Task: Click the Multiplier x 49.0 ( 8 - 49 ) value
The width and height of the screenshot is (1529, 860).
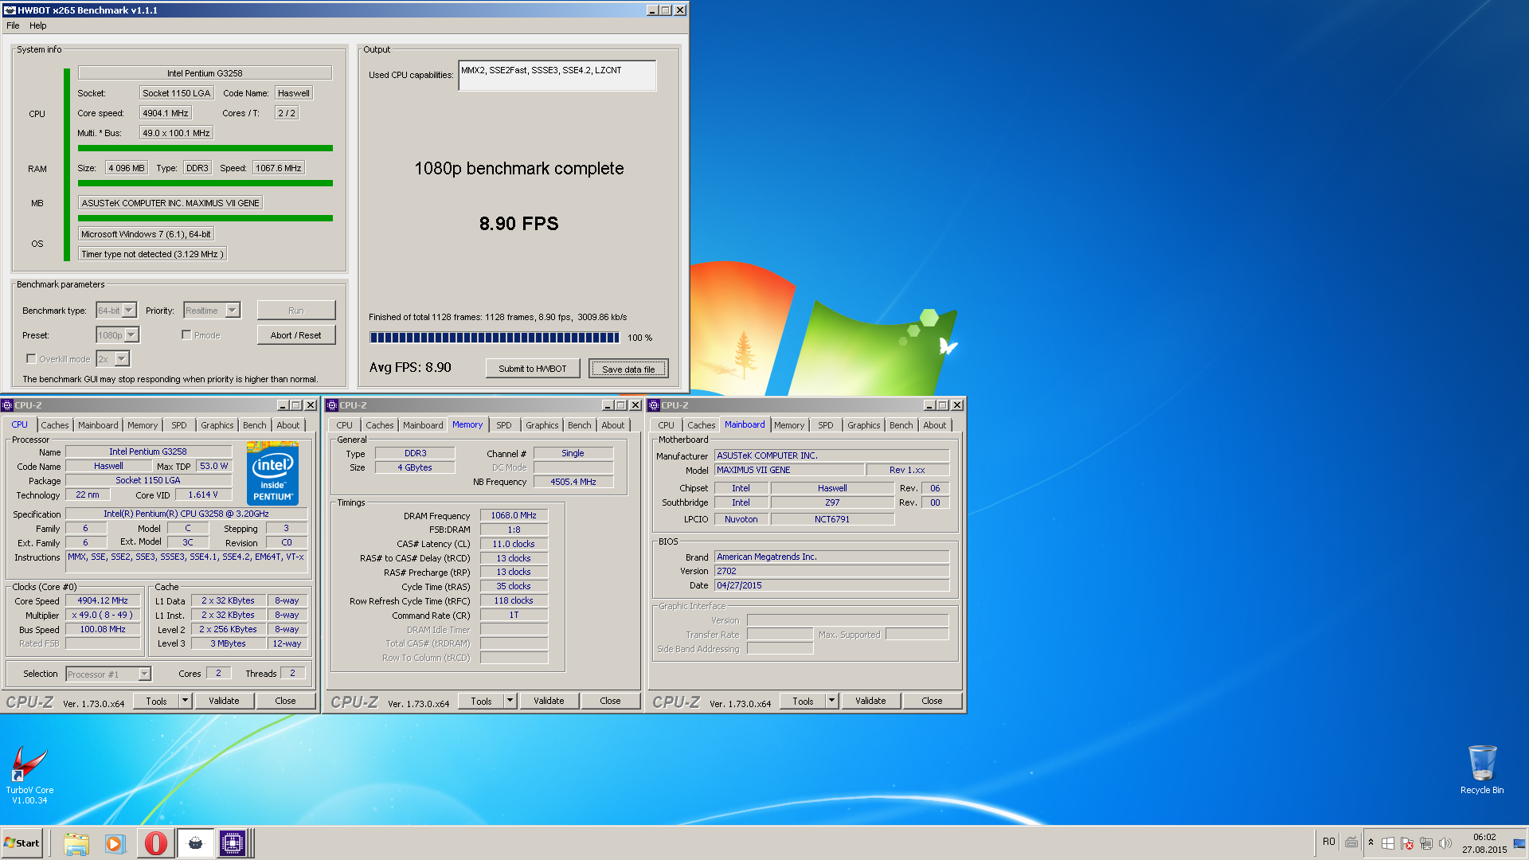Action: tap(103, 616)
